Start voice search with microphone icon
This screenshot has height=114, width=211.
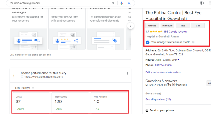(121, 3)
